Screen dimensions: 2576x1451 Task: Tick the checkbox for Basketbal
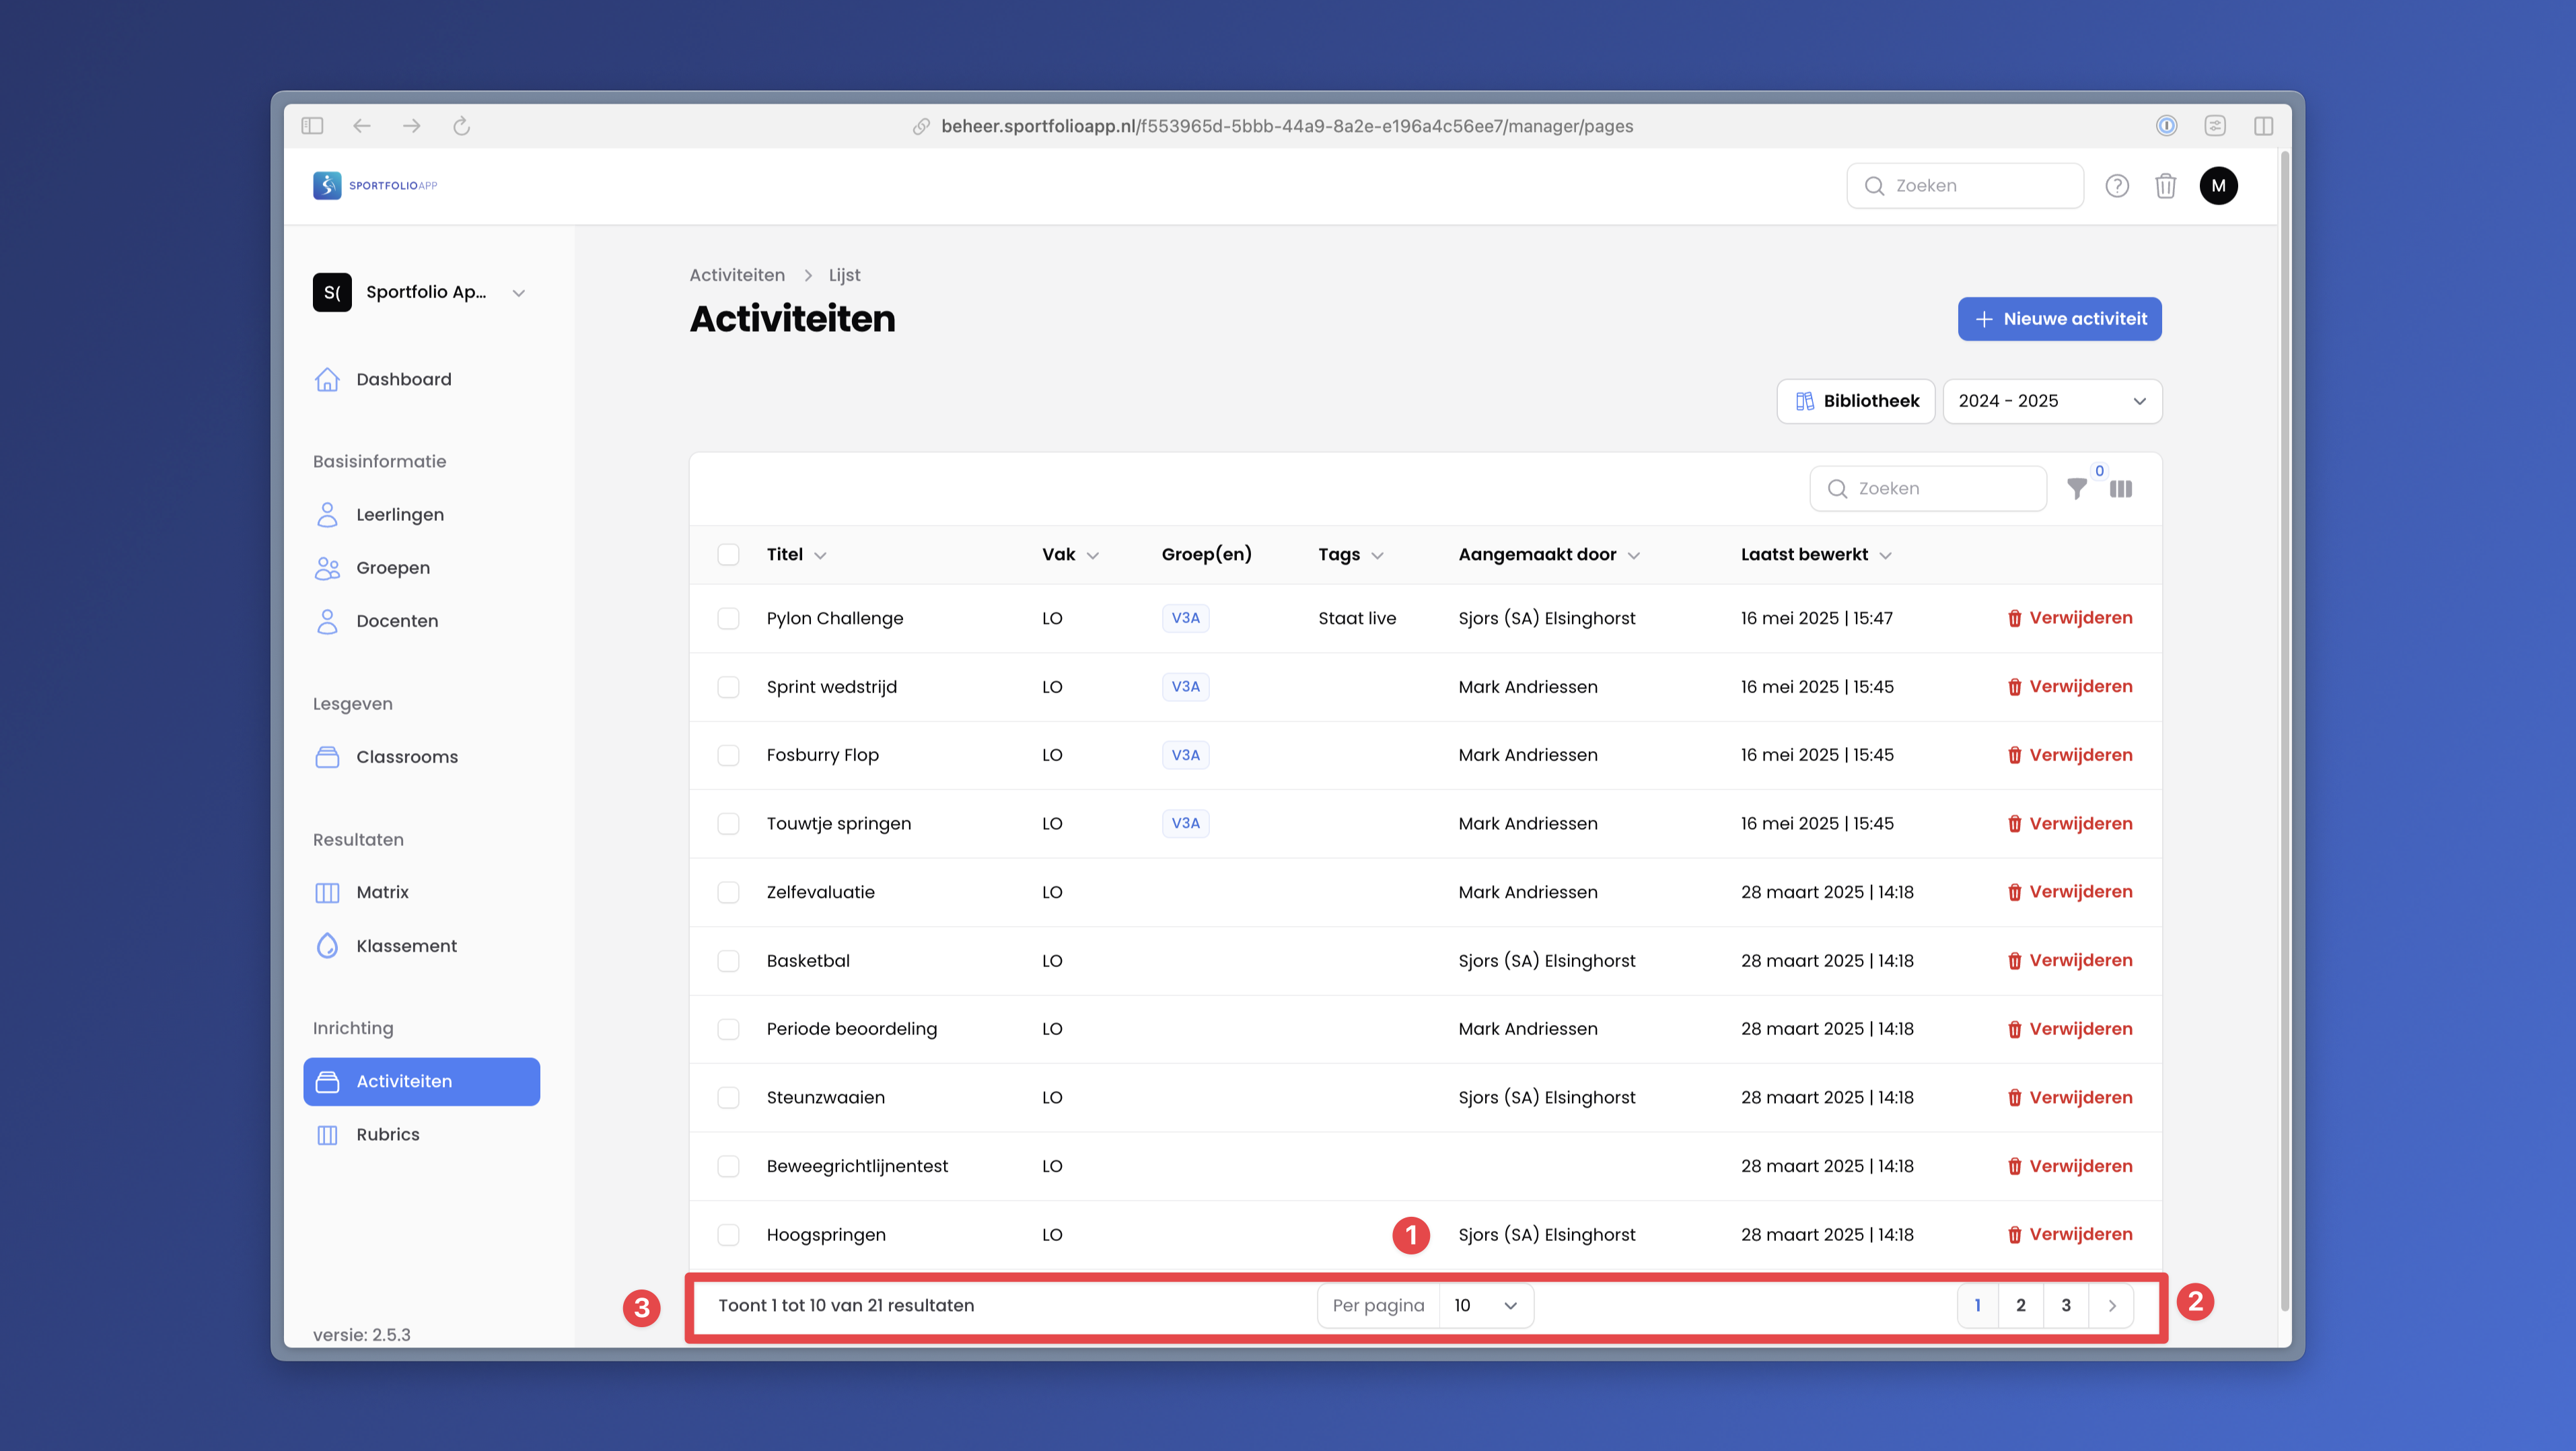click(728, 961)
